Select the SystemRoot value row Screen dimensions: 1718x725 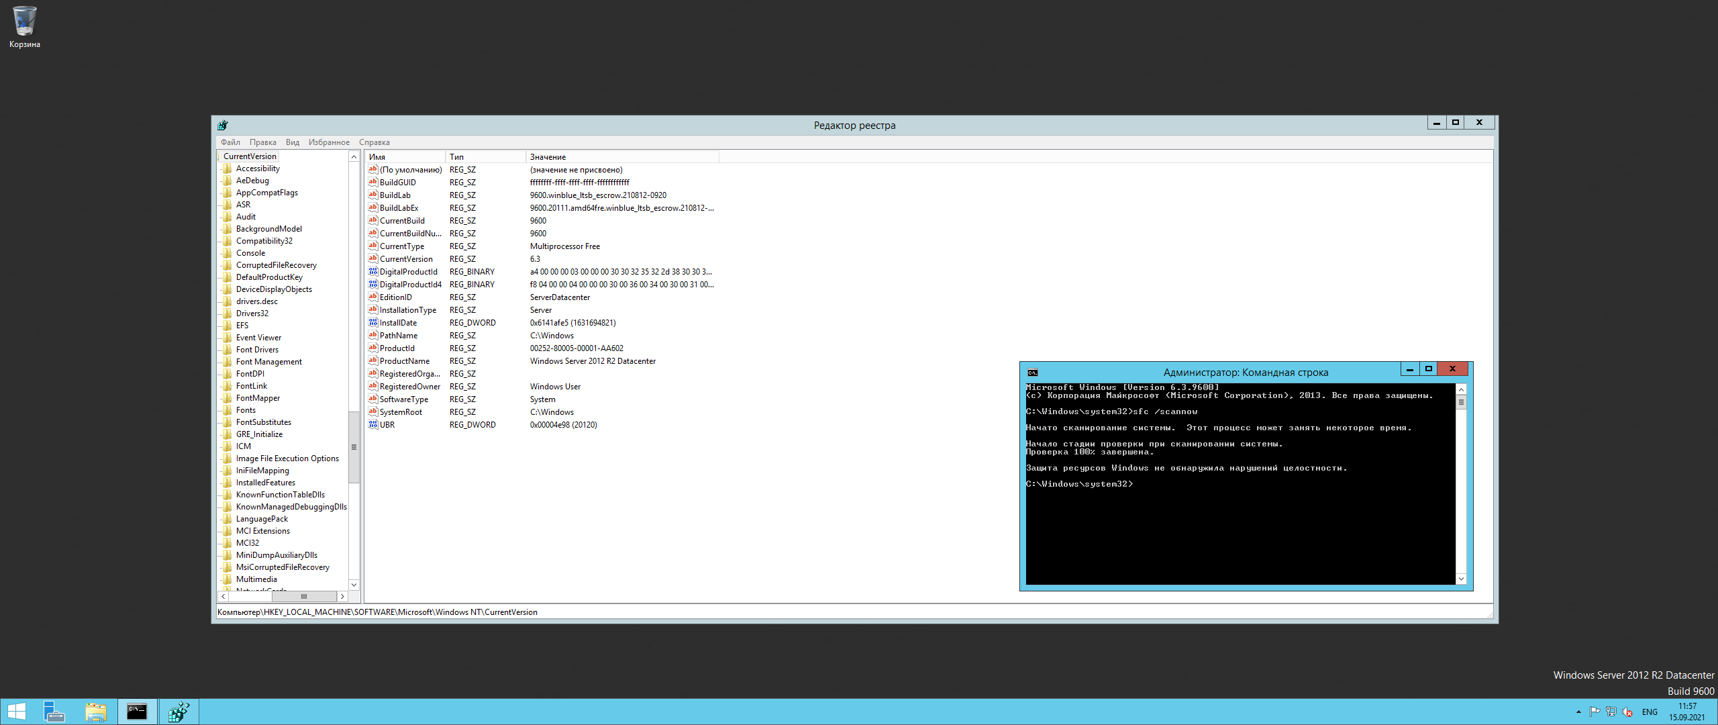coord(542,412)
